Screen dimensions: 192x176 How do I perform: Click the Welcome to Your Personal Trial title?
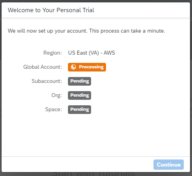click(51, 10)
